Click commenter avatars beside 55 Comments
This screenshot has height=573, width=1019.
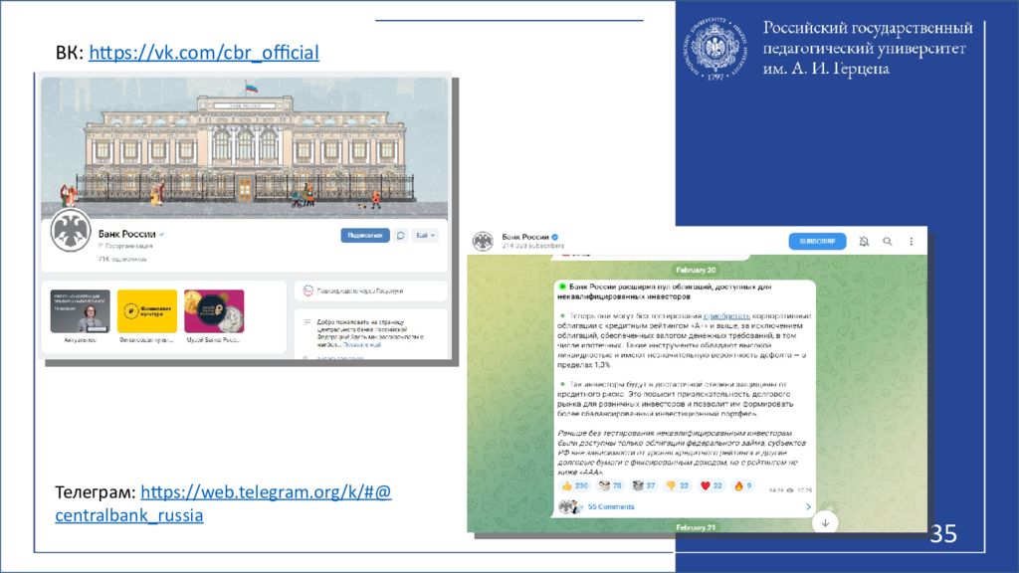(570, 506)
